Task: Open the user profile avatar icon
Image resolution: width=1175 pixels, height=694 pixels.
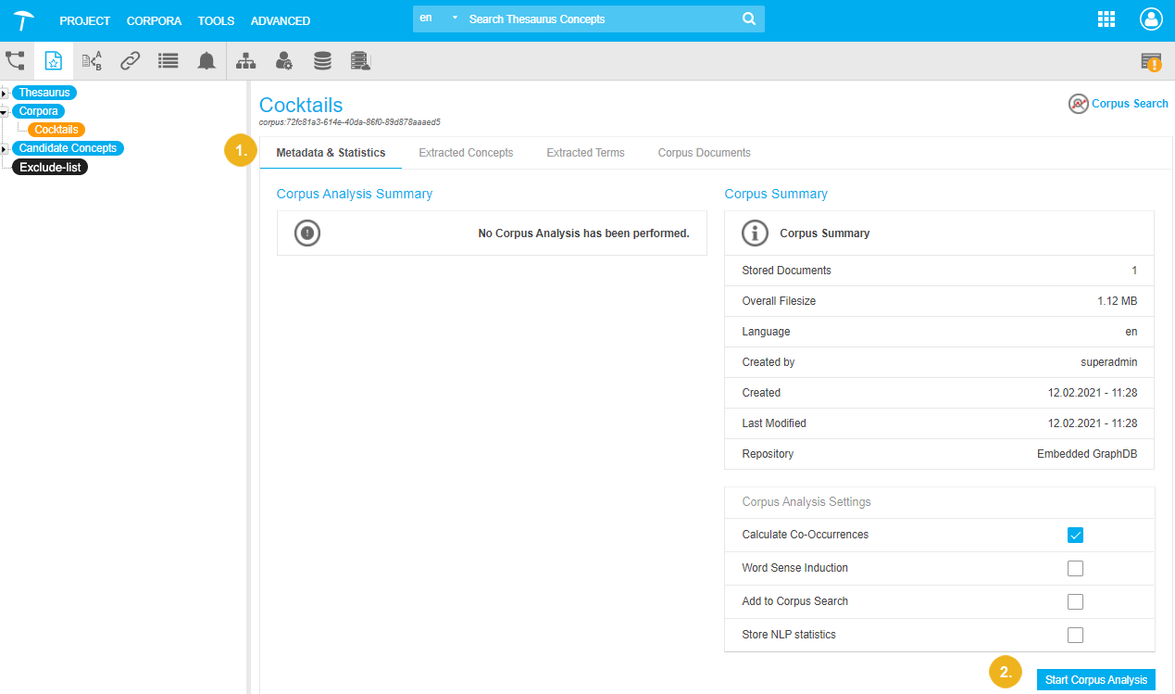Action: click(1150, 20)
